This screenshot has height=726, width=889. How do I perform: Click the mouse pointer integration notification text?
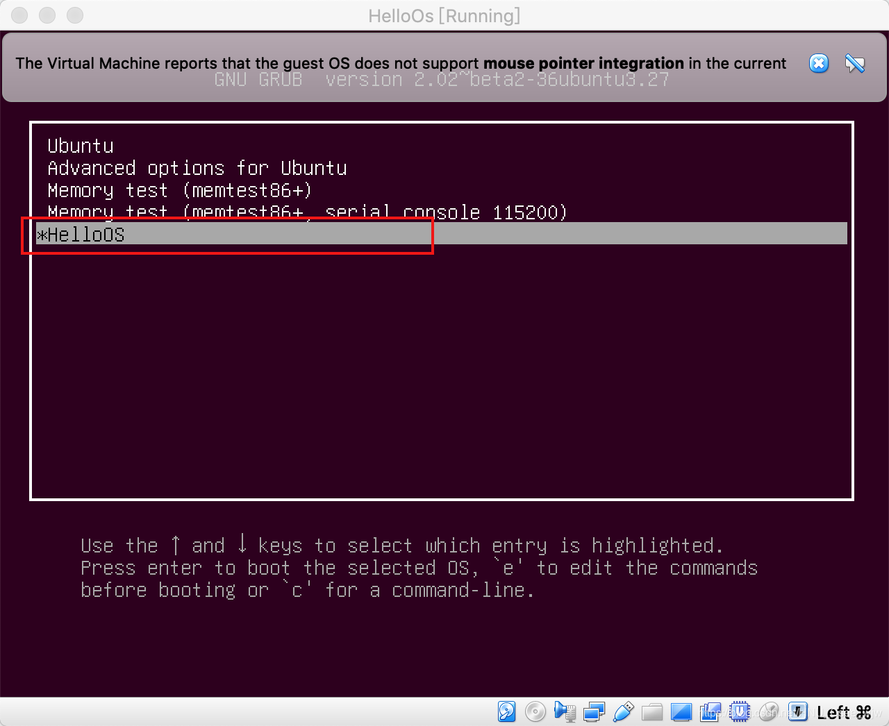pos(401,63)
